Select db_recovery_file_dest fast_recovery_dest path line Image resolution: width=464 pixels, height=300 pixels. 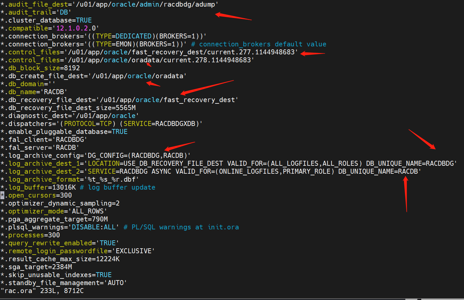point(119,100)
